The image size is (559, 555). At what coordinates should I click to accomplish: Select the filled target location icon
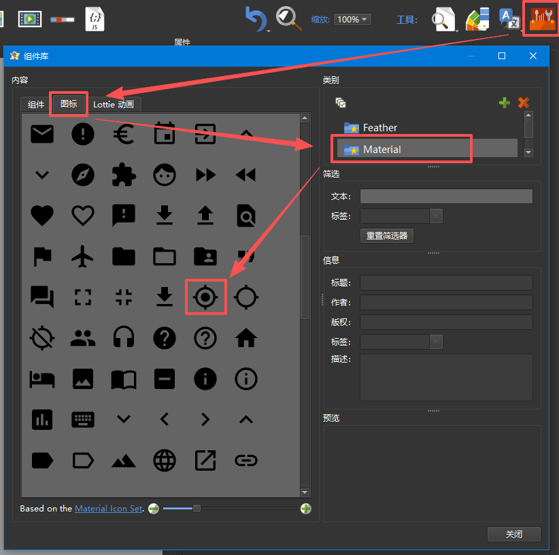(x=205, y=297)
